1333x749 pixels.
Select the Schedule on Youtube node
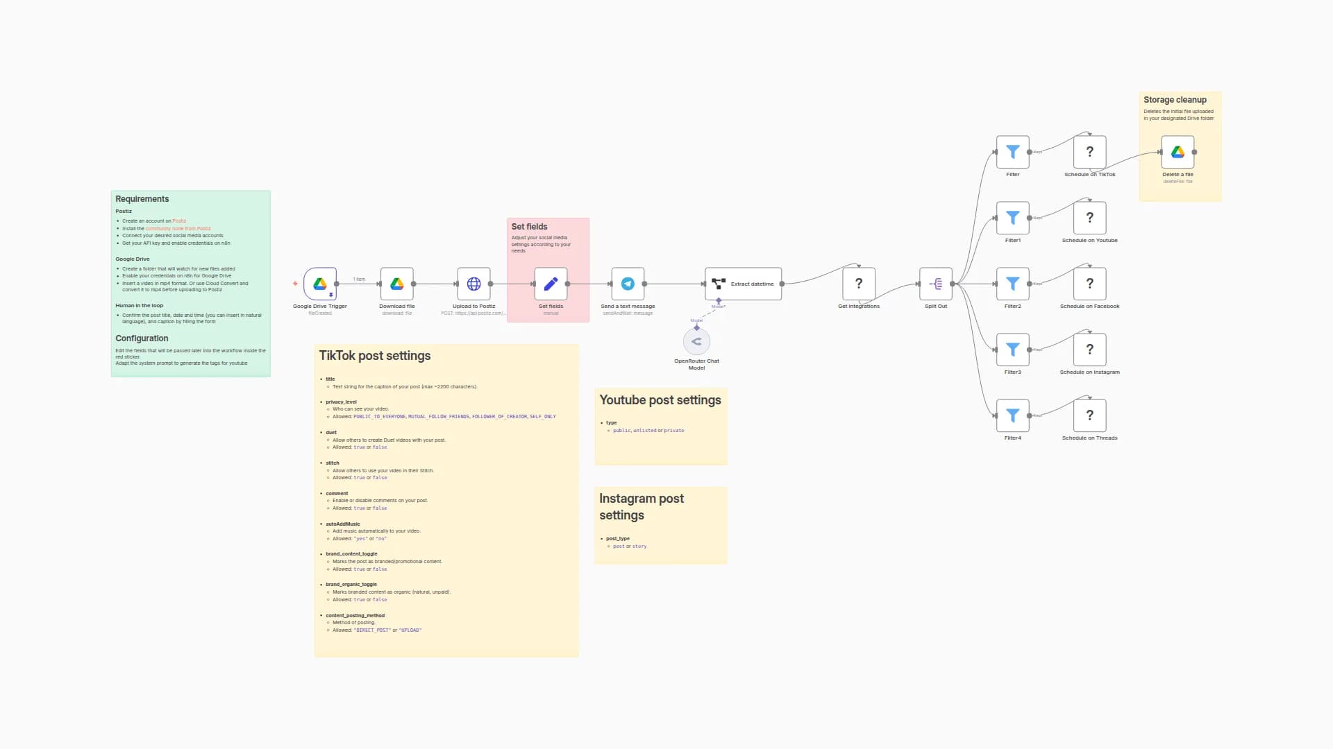1089,218
